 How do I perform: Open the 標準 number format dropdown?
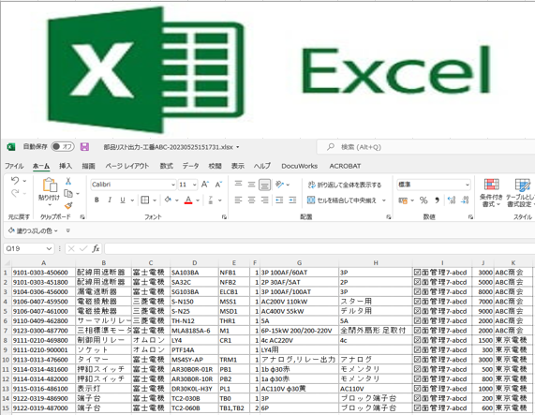[468, 185]
